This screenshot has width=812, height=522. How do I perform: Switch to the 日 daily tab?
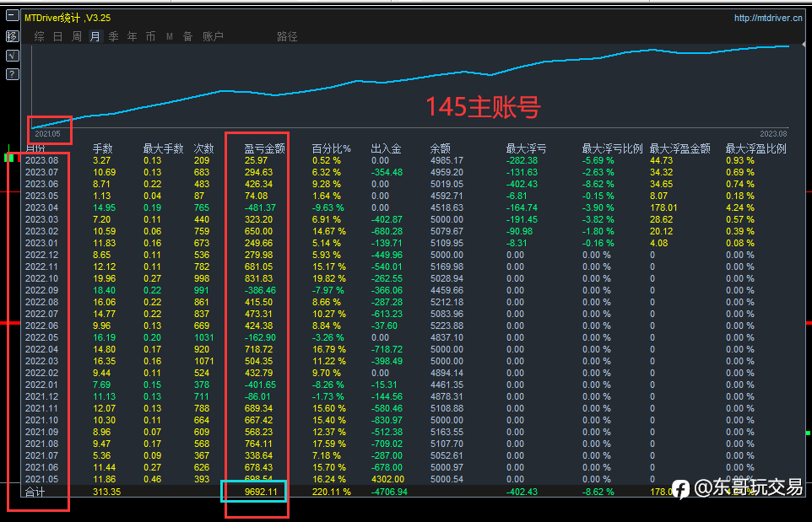click(x=58, y=36)
